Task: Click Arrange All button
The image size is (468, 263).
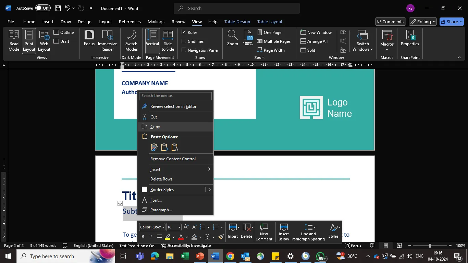Action: 314,41
